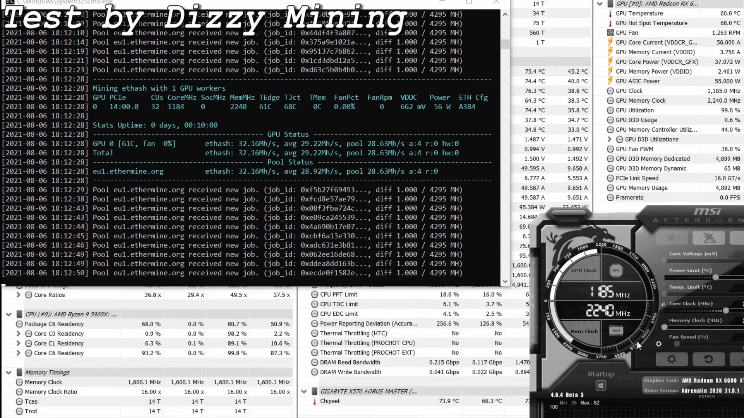Collapse the Memory Timings section
This screenshot has height=418, width=744.
pyautogui.click(x=9, y=372)
